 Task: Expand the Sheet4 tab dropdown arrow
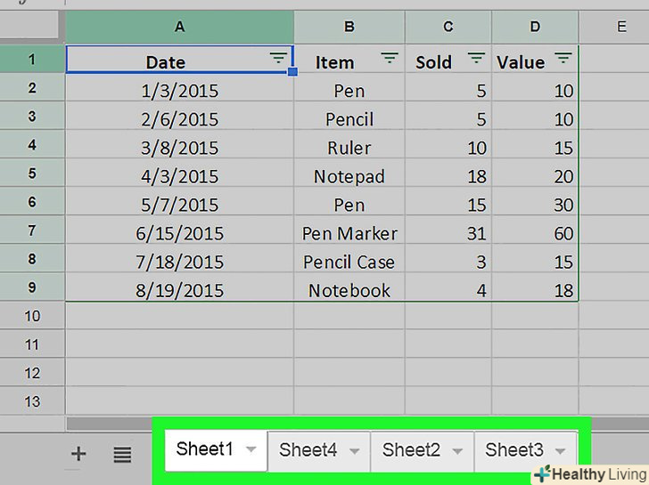pos(354,451)
